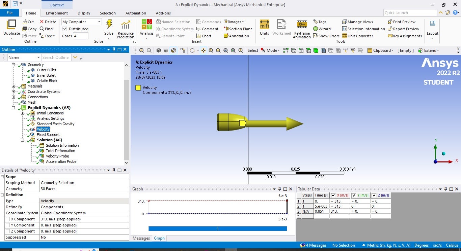Screen dimensions: 461x251
Task: Select the Pan tool in graphics toolbar
Action: point(204,50)
